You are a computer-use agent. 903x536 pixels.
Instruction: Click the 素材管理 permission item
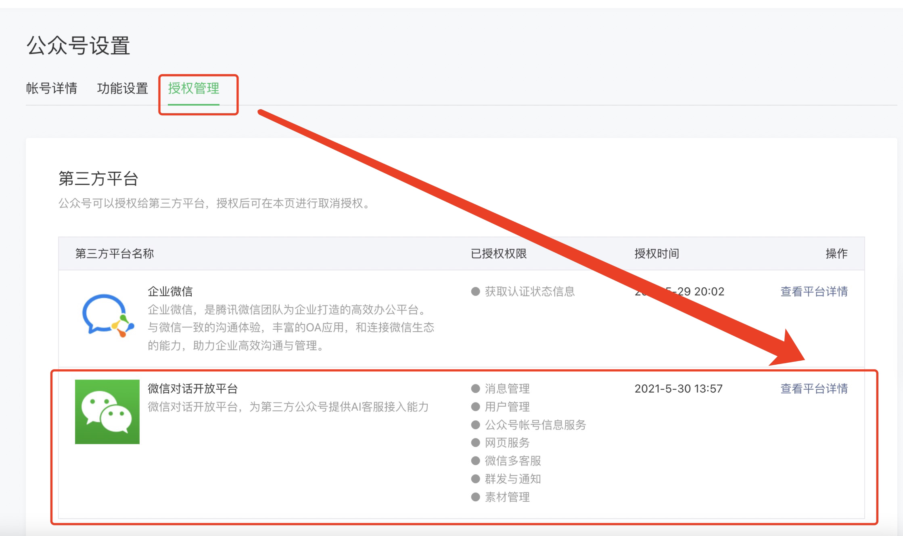(507, 497)
